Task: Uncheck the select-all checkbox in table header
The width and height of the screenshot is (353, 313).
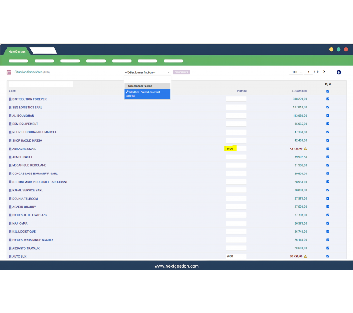Action: click(328, 91)
